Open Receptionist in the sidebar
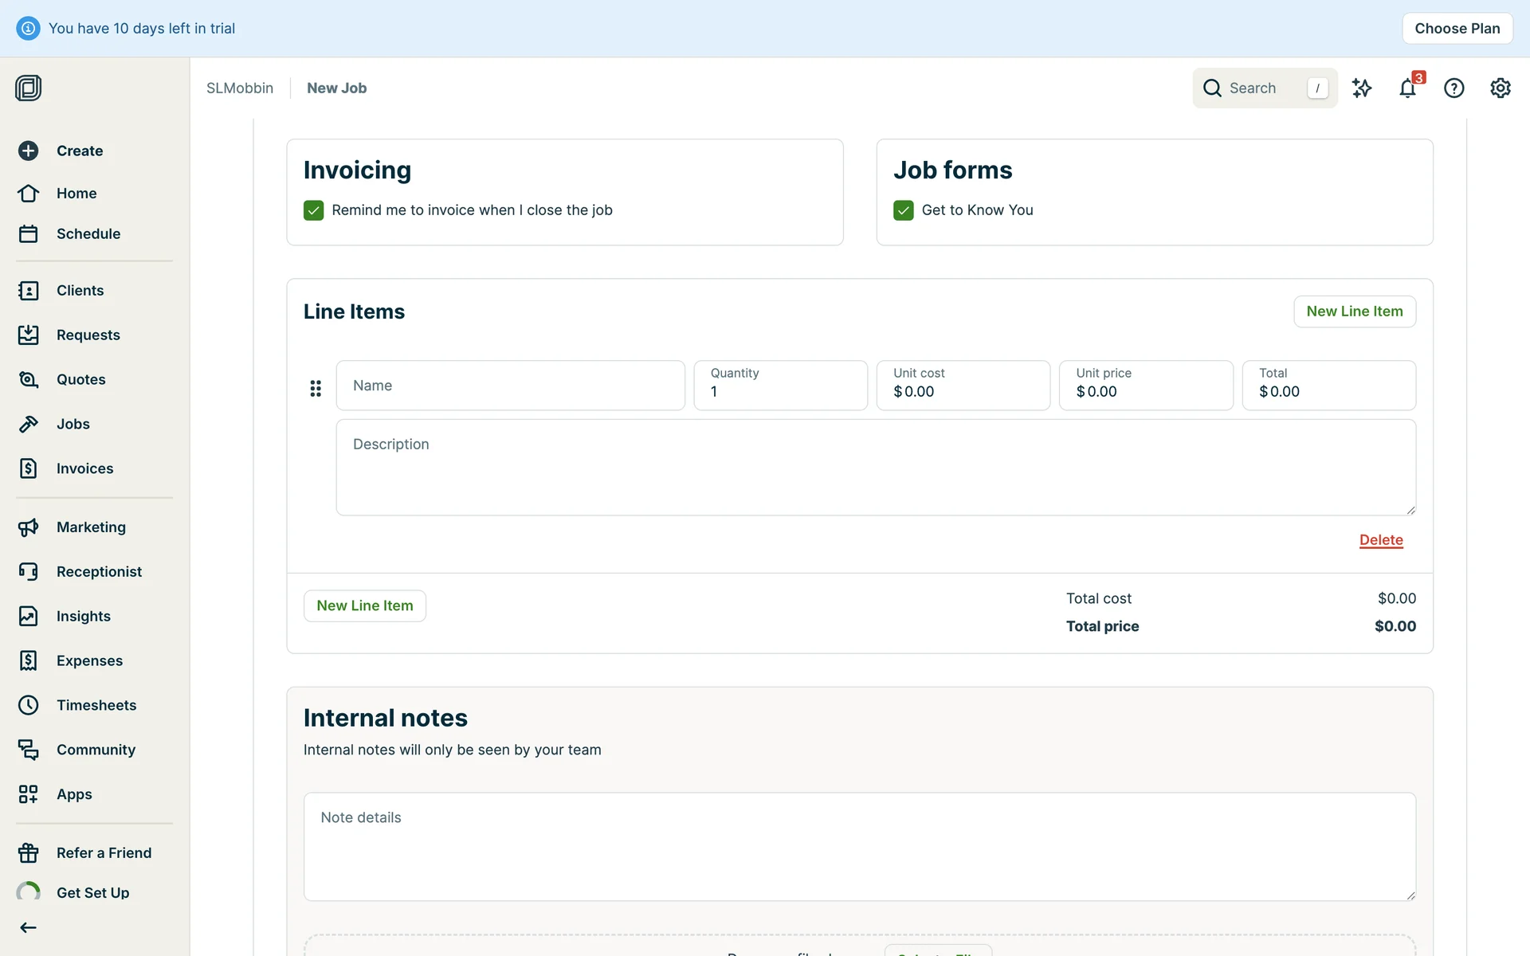Screen dimensions: 1530x956 pos(99,571)
